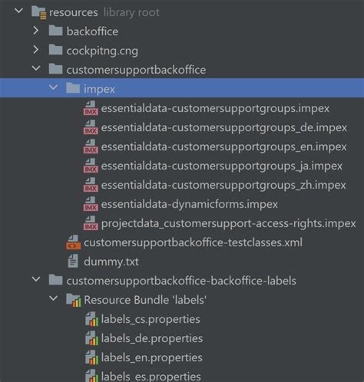This screenshot has width=364, height=382.
Task: Expand the cockpitng.cng folder
Action: tap(36, 50)
